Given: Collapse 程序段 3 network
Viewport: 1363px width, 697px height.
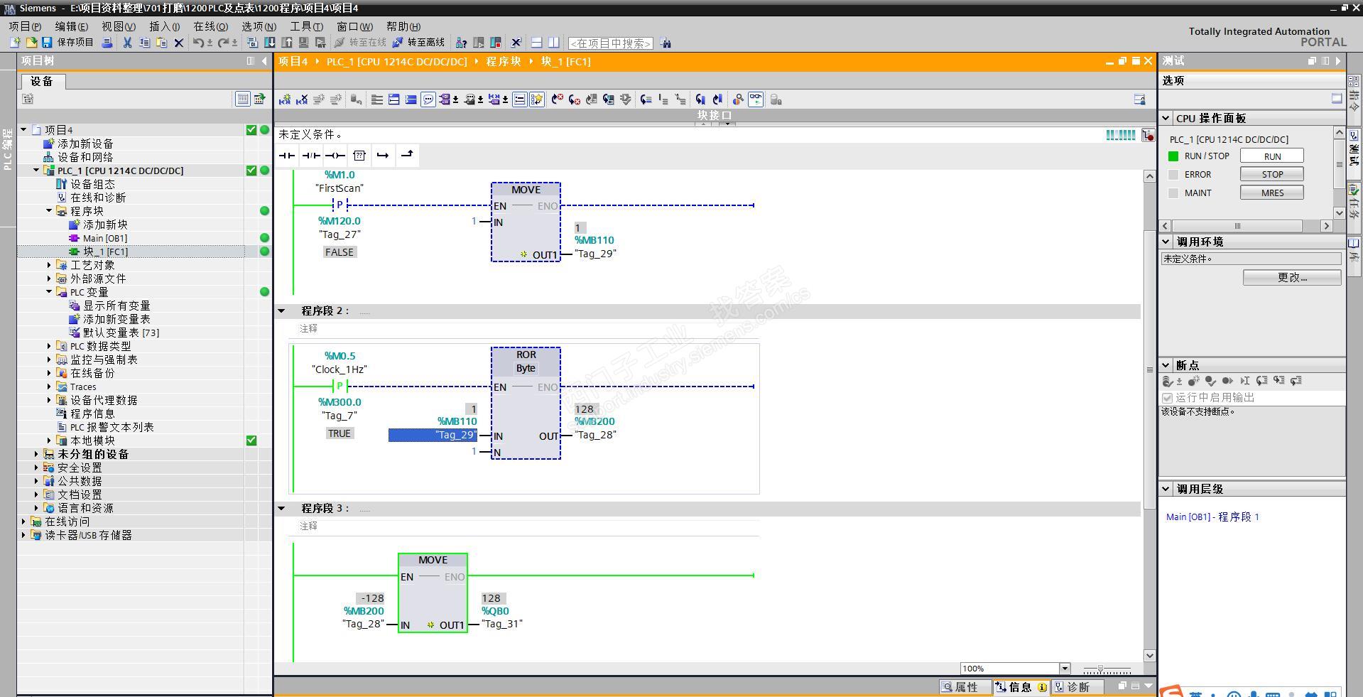Looking at the screenshot, I should (281, 508).
